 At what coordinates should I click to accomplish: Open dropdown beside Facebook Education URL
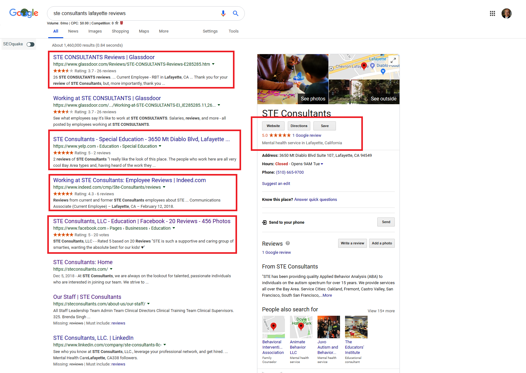[174, 228]
